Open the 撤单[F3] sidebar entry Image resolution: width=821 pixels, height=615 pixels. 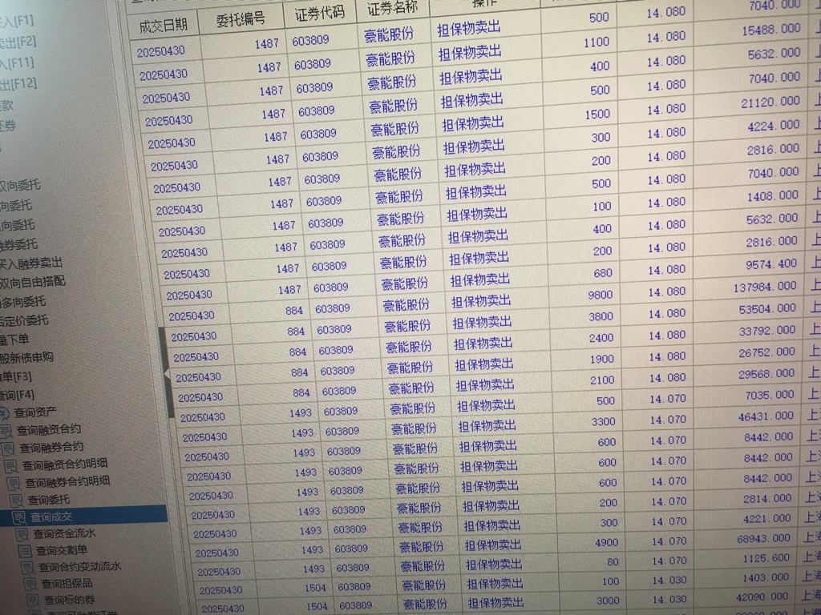[x=16, y=376]
